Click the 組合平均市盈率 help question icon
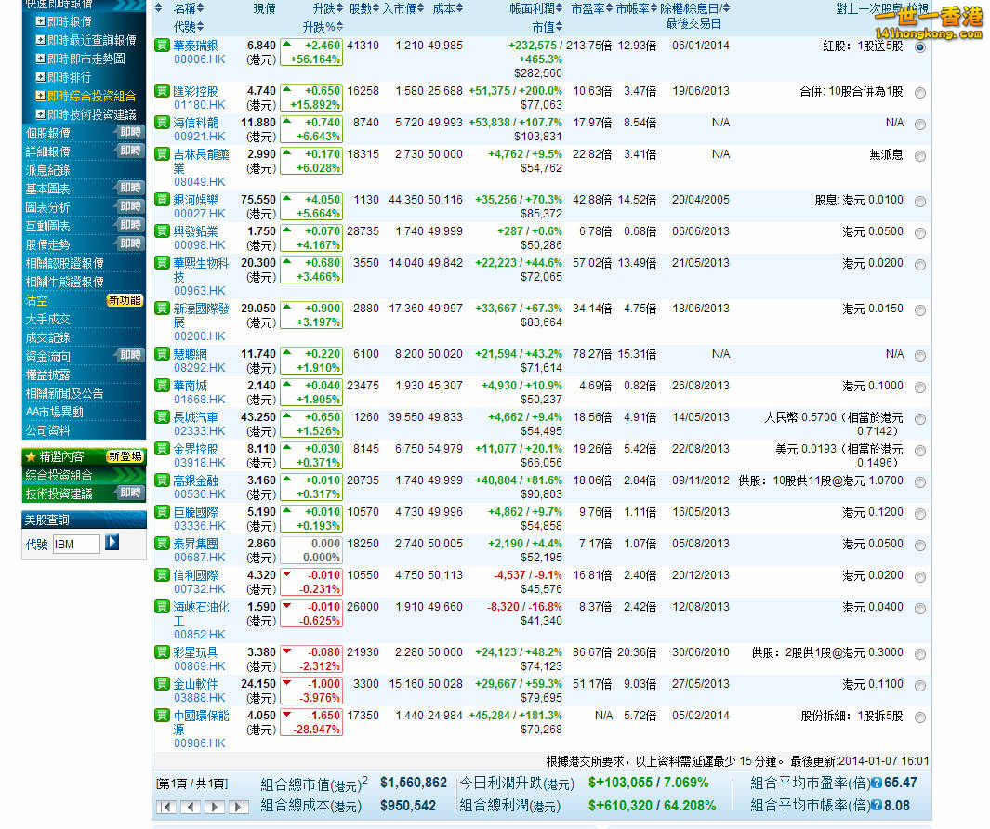This screenshot has width=990, height=829. [877, 783]
